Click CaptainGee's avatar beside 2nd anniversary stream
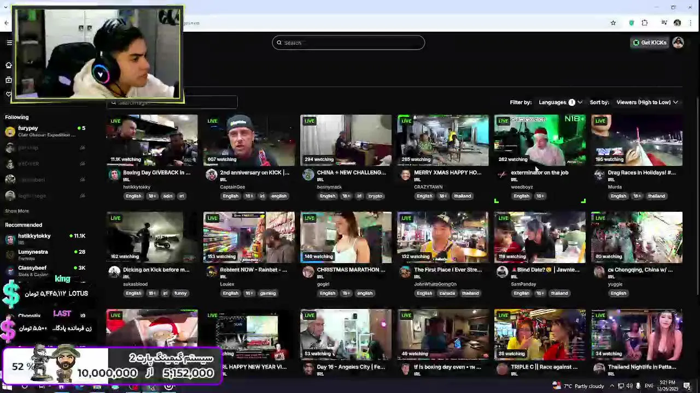 (x=211, y=175)
